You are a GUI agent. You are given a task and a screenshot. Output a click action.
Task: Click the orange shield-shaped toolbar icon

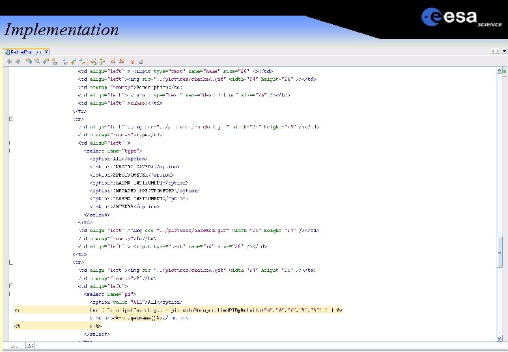(132, 61)
